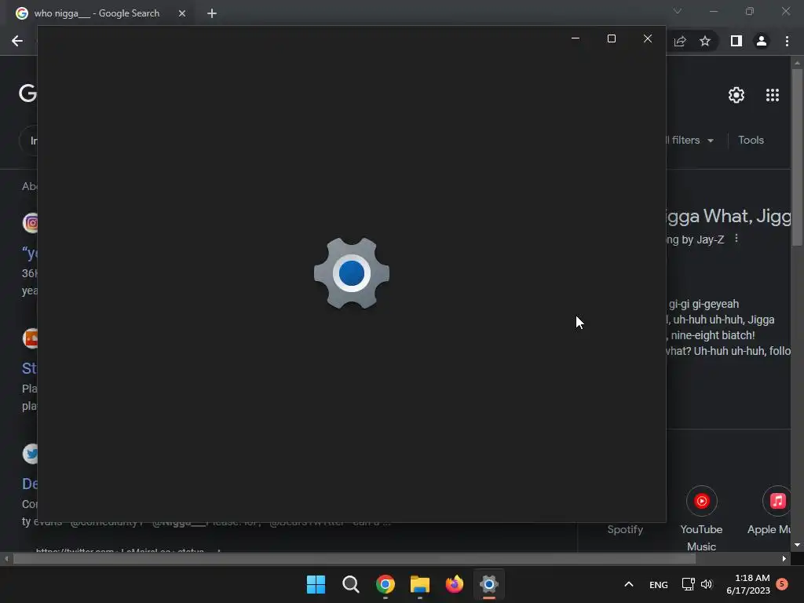The width and height of the screenshot is (804, 603).
Task: Click the scroll-left arrow of horizontal scrollbar
Action: click(x=6, y=558)
